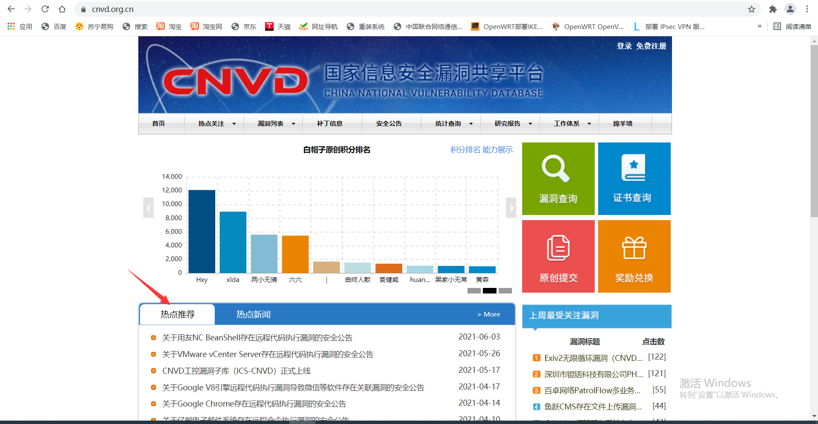Viewport: 818px width, 424px height.
Task: Click the left carousel arrow on the chart
Action: coord(148,208)
